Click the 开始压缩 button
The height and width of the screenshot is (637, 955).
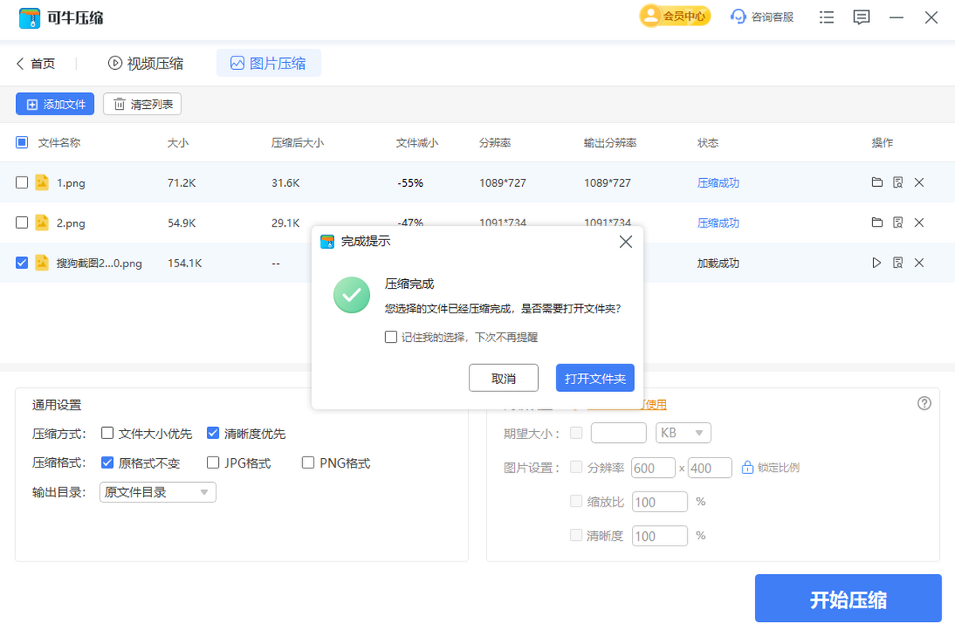(x=848, y=599)
